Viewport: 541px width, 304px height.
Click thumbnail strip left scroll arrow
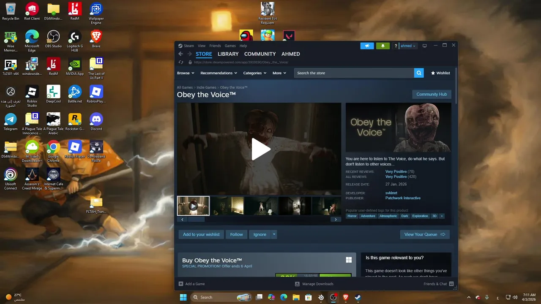point(182,219)
